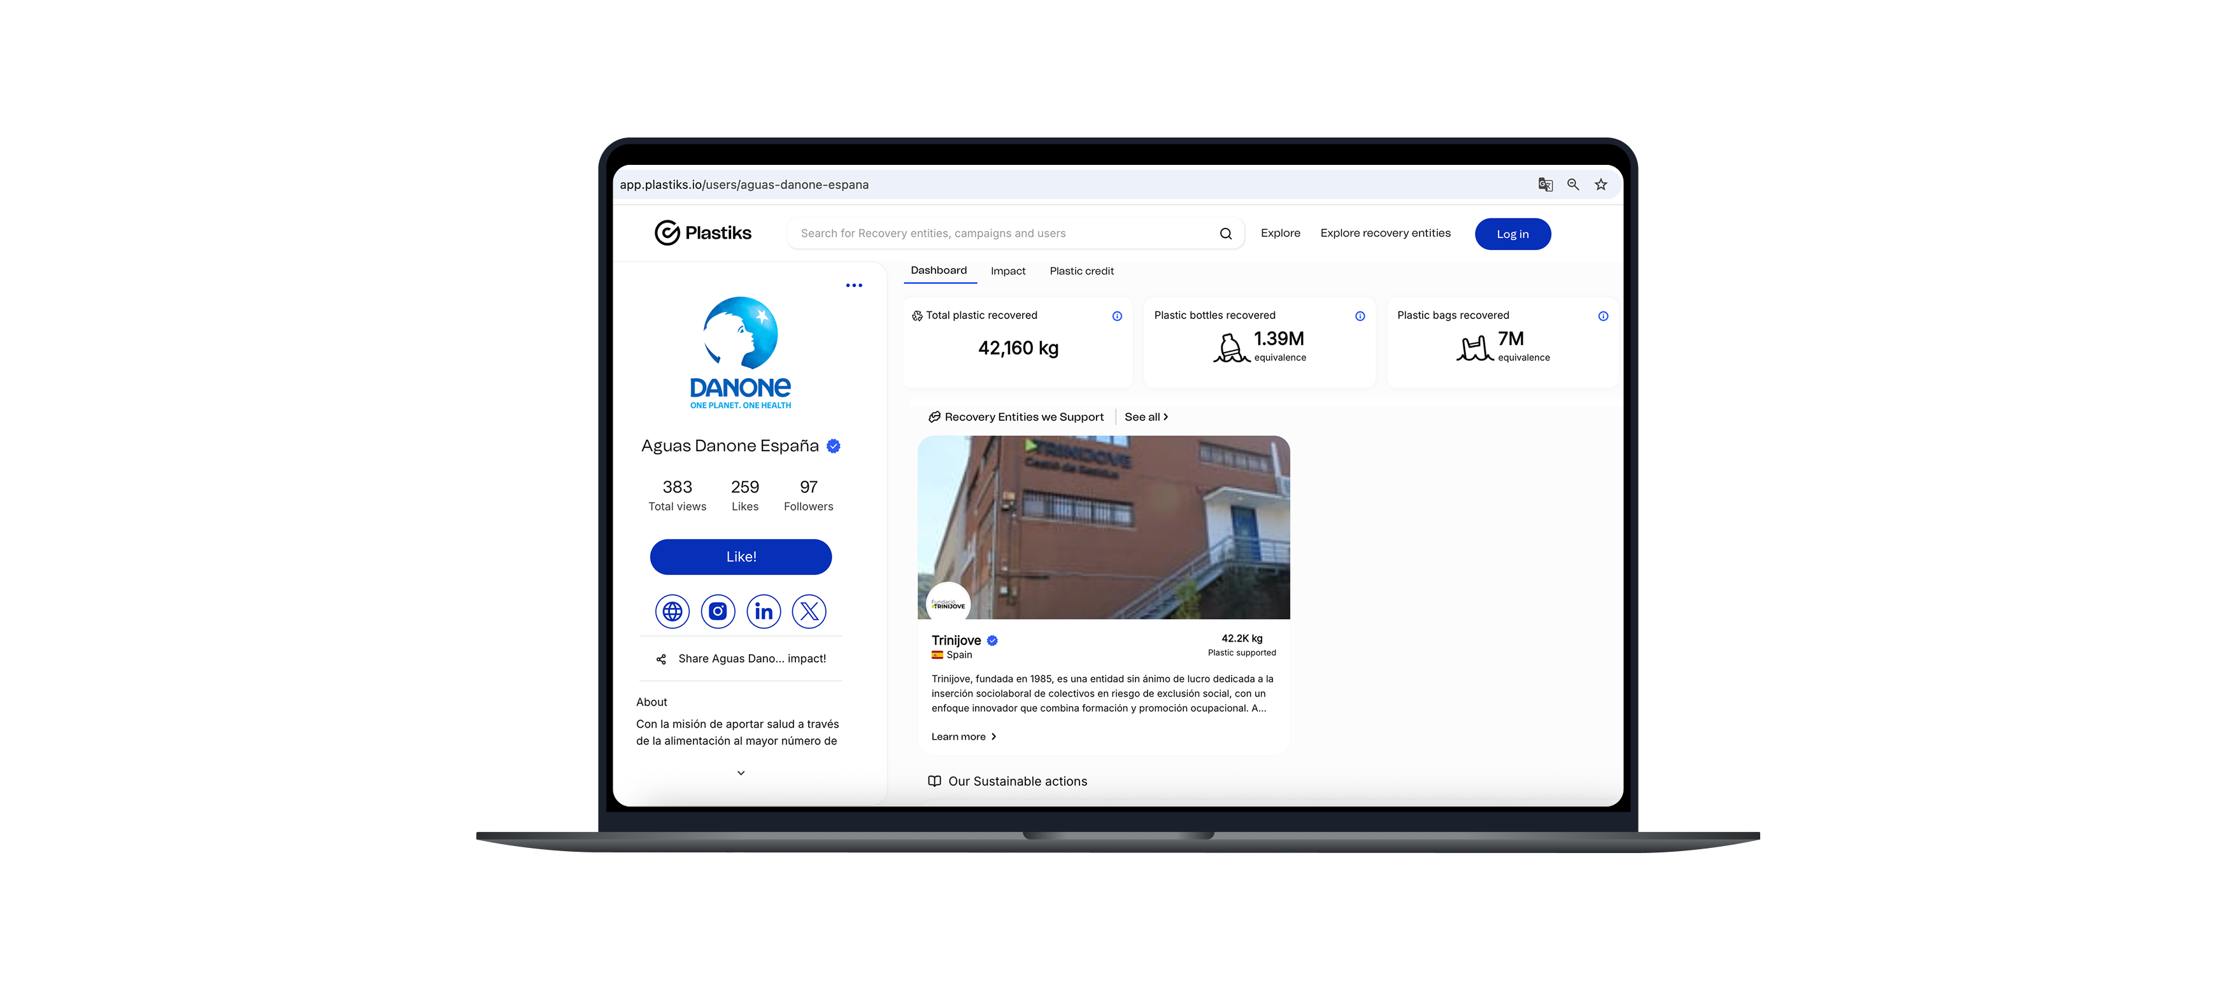Click the Spain flag icon
Image resolution: width=2234 pixels, height=988 pixels.
[x=937, y=655]
